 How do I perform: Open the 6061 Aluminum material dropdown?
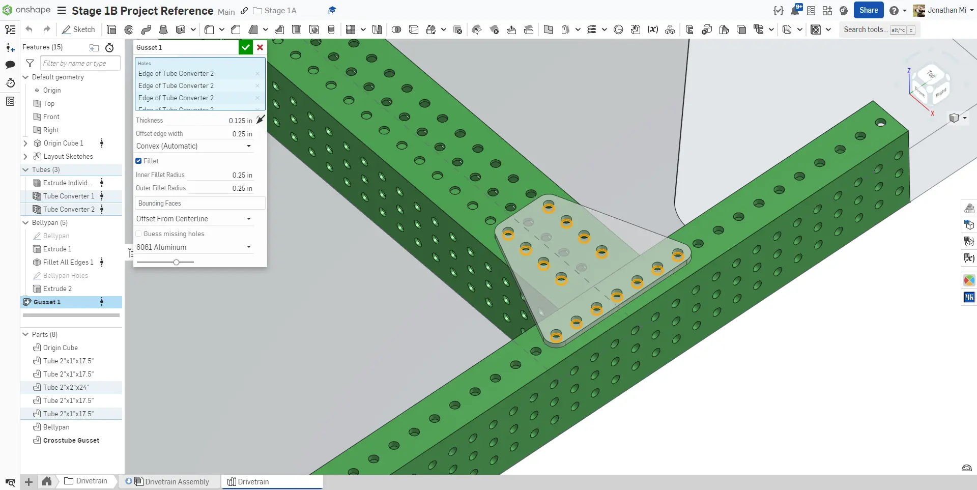pyautogui.click(x=194, y=247)
